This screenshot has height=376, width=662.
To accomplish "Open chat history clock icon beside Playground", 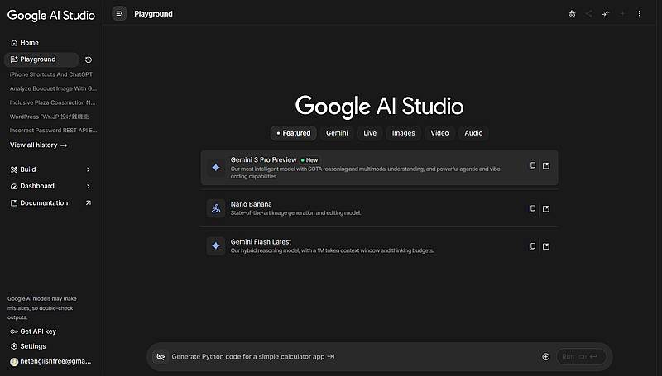I will pos(89,59).
